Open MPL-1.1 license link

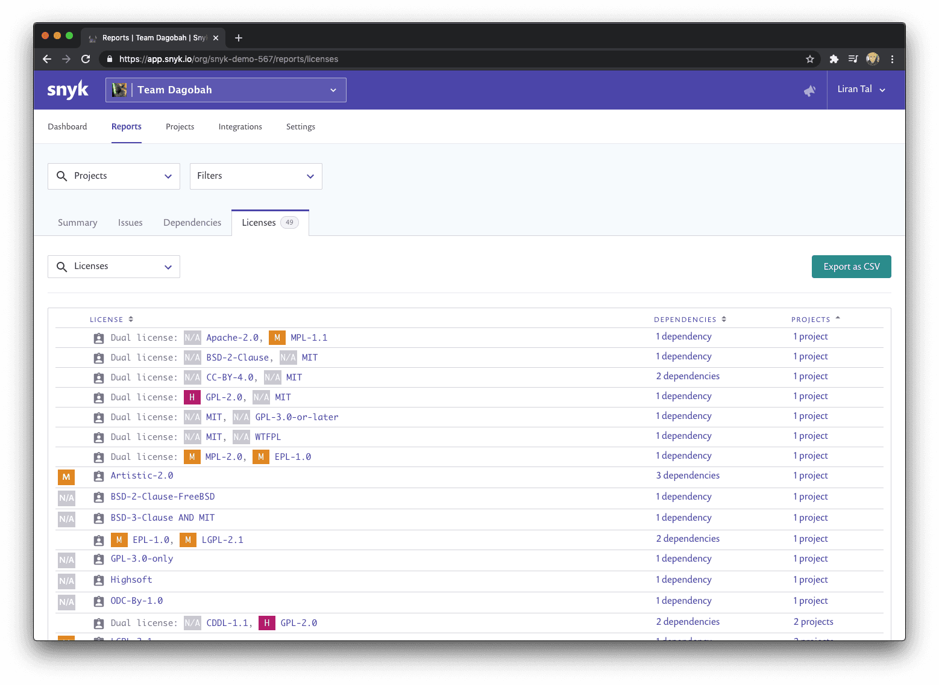309,338
